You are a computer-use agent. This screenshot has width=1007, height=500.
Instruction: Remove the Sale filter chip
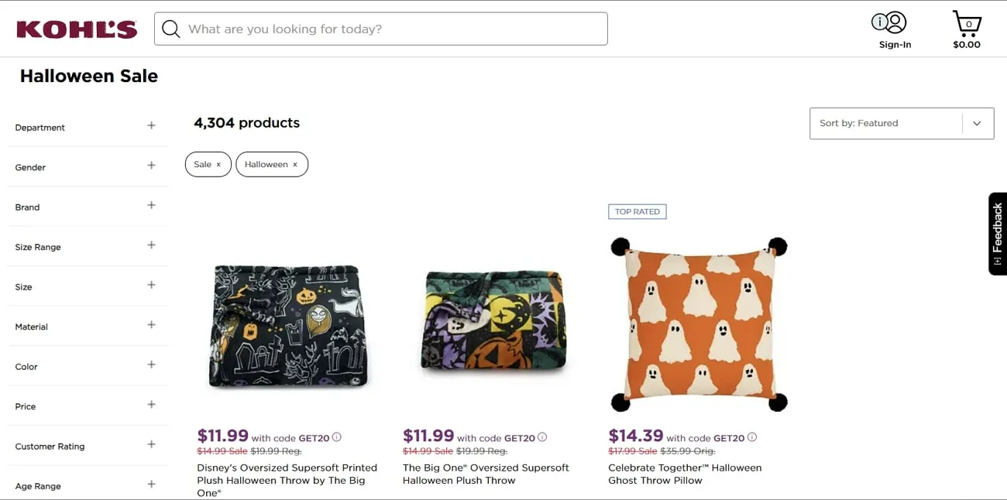point(218,165)
